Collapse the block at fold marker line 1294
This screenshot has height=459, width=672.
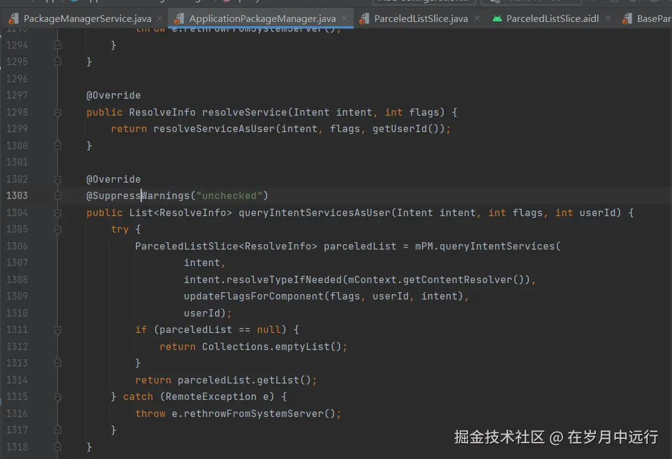point(58,45)
